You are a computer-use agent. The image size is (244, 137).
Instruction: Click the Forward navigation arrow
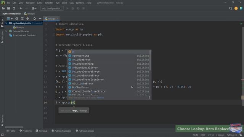point(26,8)
